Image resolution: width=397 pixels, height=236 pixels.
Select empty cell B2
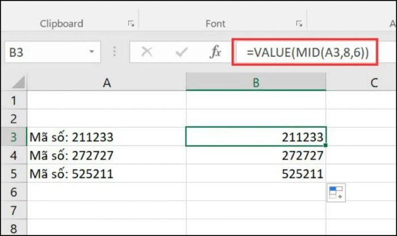pos(256,118)
